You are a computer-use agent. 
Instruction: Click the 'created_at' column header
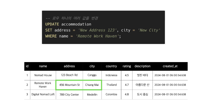170,66
